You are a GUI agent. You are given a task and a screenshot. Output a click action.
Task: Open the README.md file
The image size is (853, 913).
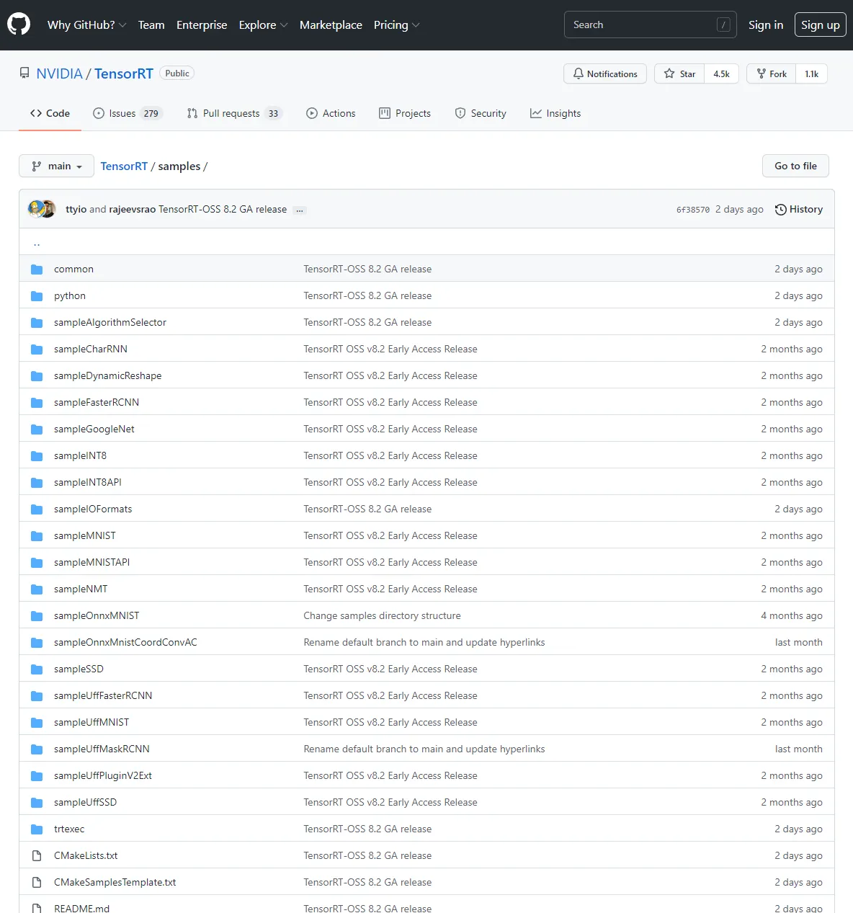(x=82, y=908)
